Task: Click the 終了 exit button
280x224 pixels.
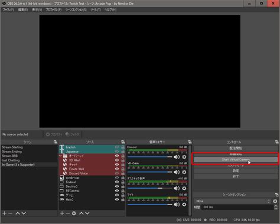Action: [236, 176]
